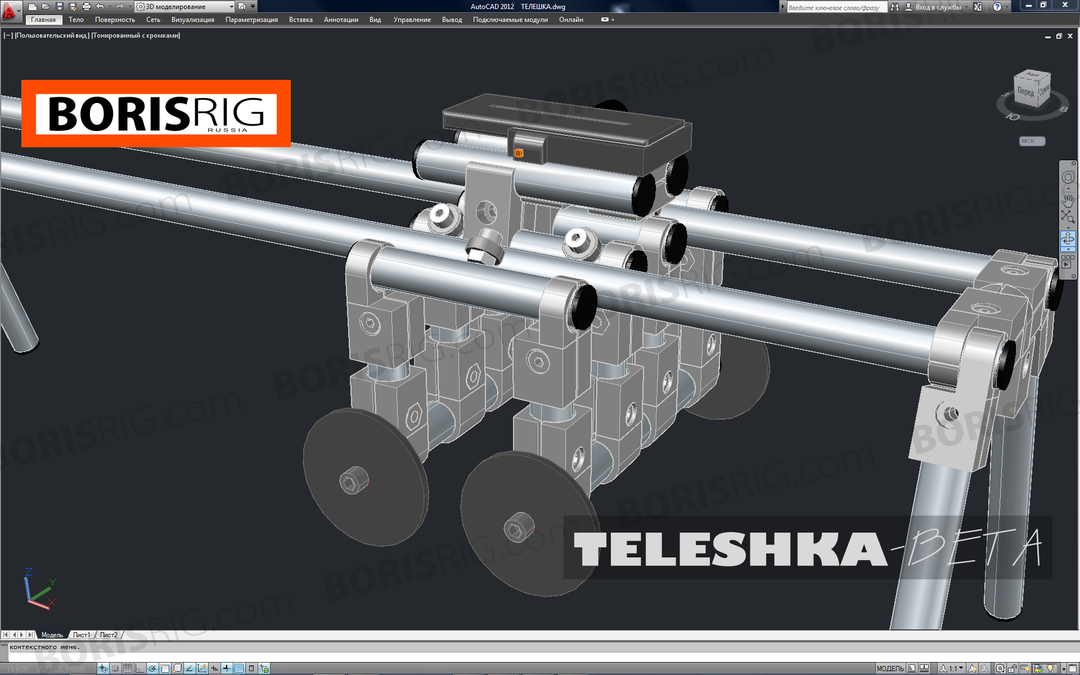Click the Help question mark icon
The width and height of the screenshot is (1080, 675).
coord(997,7)
